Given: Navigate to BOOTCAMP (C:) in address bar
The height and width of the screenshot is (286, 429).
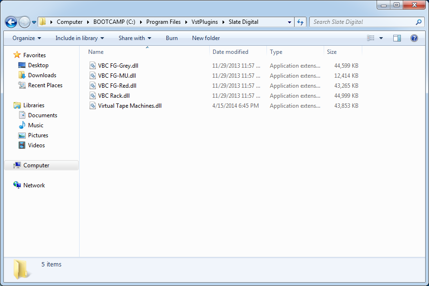Looking at the screenshot, I should 114,22.
